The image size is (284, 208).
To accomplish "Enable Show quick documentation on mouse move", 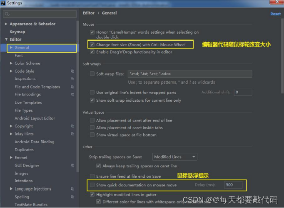I will point(92,185).
